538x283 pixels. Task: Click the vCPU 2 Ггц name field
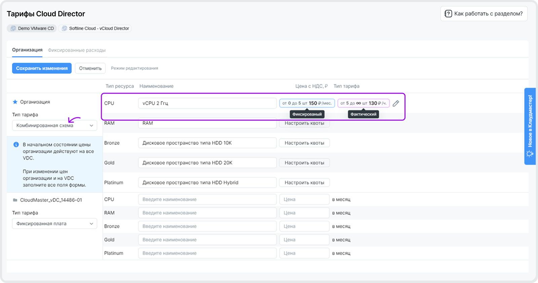pyautogui.click(x=207, y=103)
